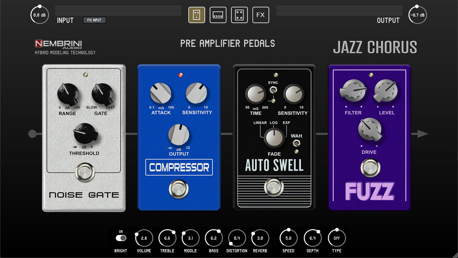Flip the SYNC switch on Auto Swell

[x=271, y=90]
